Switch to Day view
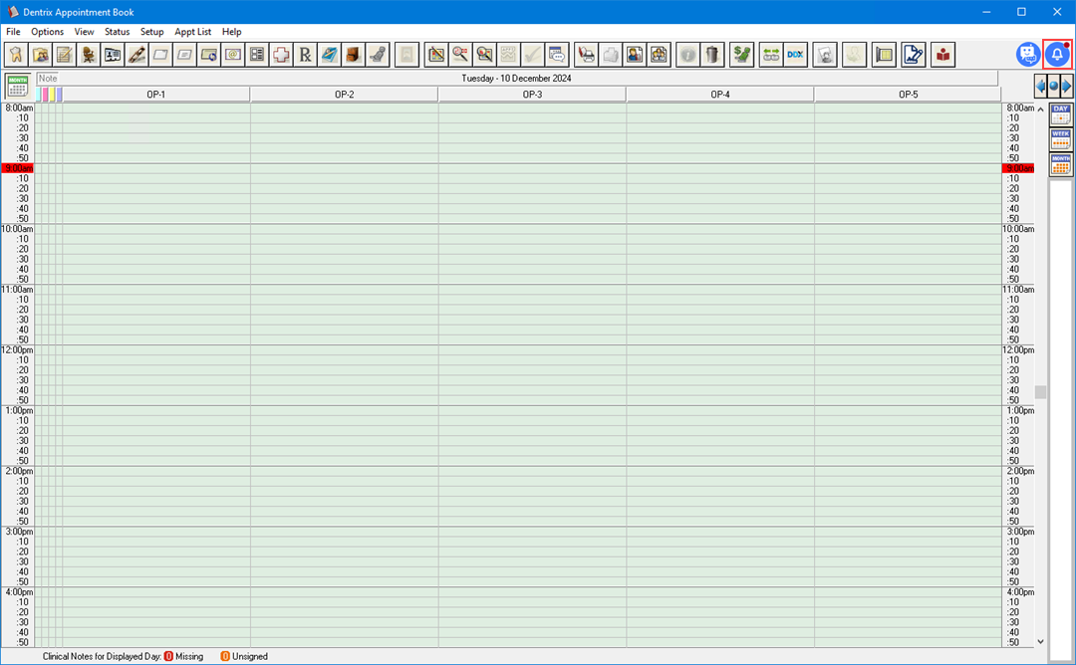Viewport: 1076px width, 665px height. pyautogui.click(x=1061, y=114)
